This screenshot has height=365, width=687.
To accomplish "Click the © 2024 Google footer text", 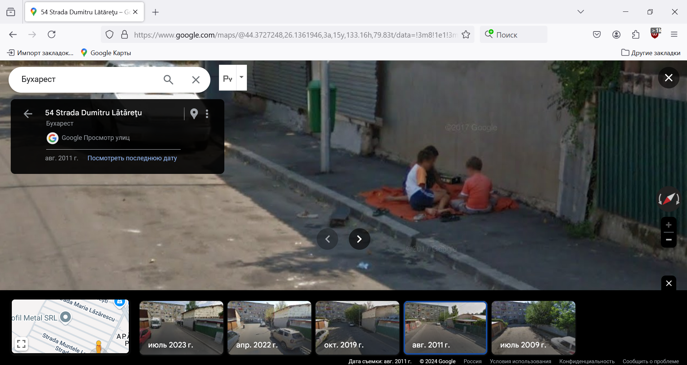I will coord(438,361).
